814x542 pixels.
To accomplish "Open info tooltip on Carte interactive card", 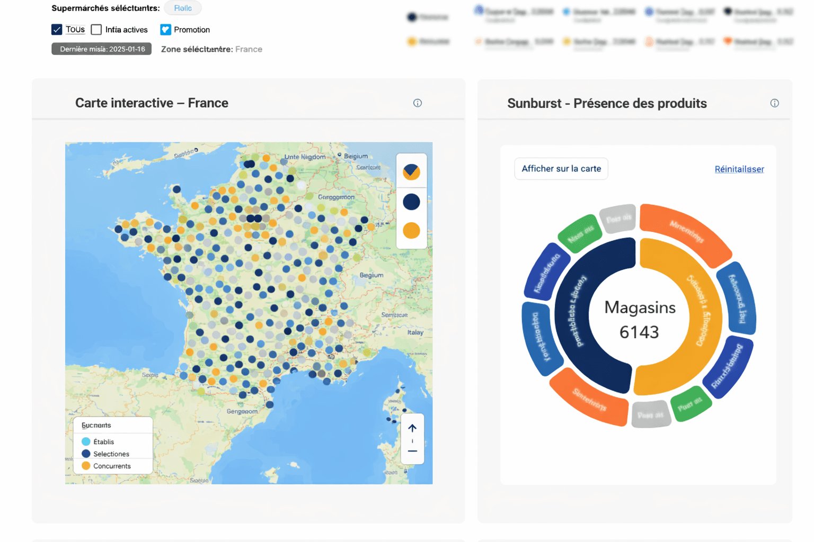I will click(x=418, y=103).
